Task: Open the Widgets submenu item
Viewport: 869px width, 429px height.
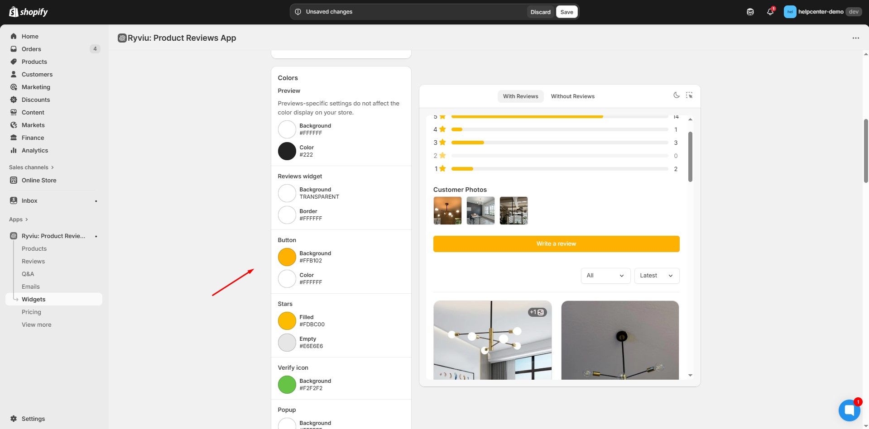Action: pyautogui.click(x=34, y=299)
